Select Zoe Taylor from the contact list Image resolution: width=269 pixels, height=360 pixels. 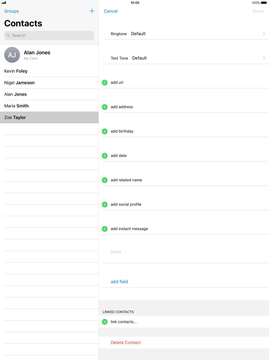pos(15,117)
